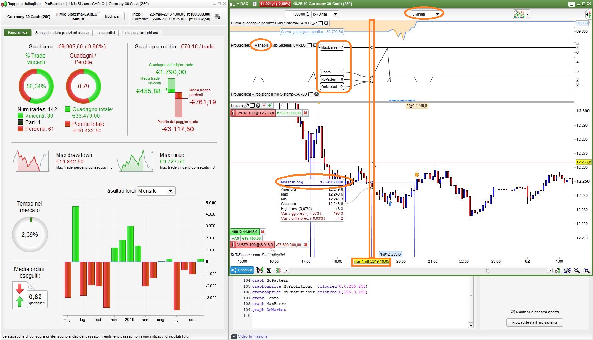593x340 pixels.
Task: Expand the Mensile results period dropdown
Action: coord(156,191)
